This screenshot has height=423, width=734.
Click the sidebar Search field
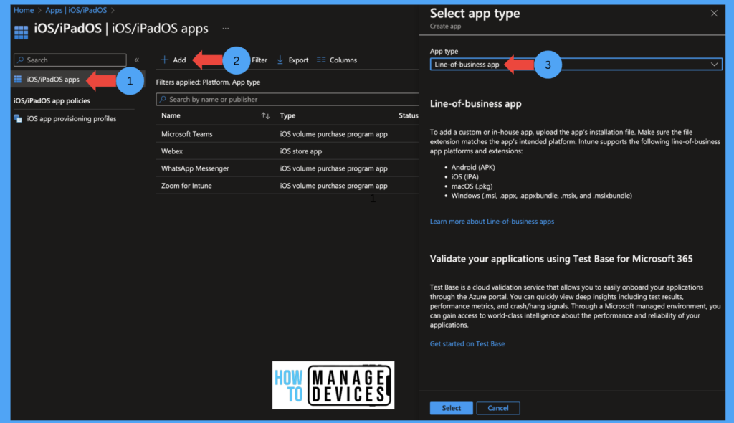coord(70,60)
